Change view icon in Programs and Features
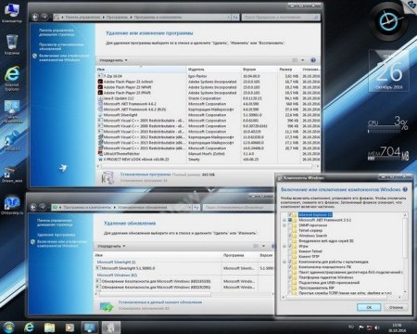417x334 pixels. (296, 60)
